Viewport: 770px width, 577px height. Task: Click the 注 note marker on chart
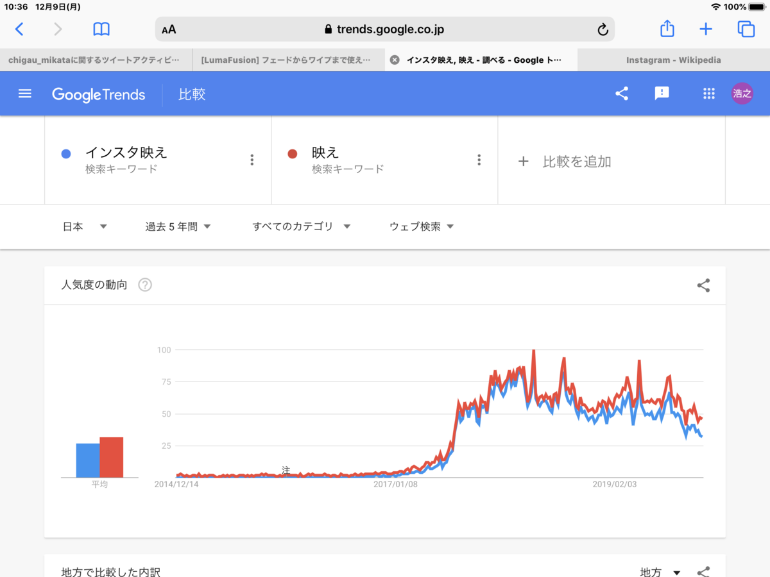pos(286,470)
